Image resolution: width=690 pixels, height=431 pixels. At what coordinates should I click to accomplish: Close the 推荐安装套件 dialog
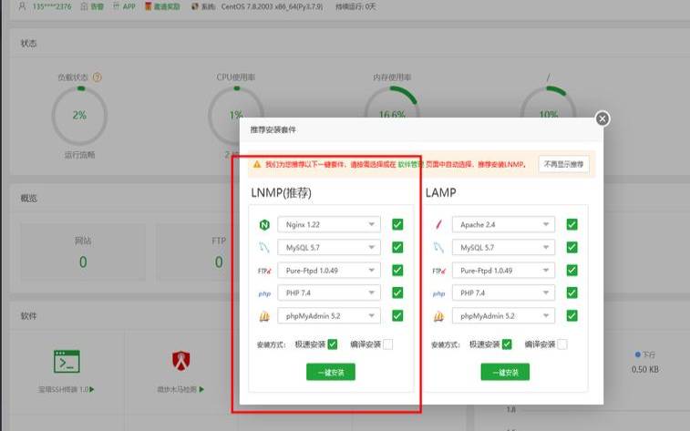pos(602,118)
